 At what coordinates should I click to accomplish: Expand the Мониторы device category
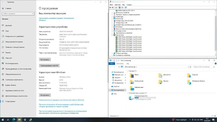[x=112, y=27]
